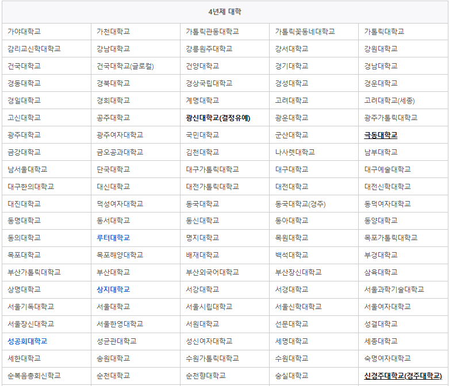Select 광운대학교 cell
Viewport: 449px width, 386px height.
click(314, 117)
